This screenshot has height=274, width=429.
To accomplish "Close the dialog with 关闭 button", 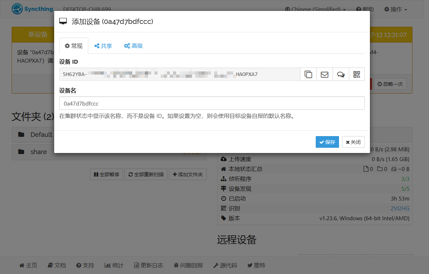I will 353,142.
